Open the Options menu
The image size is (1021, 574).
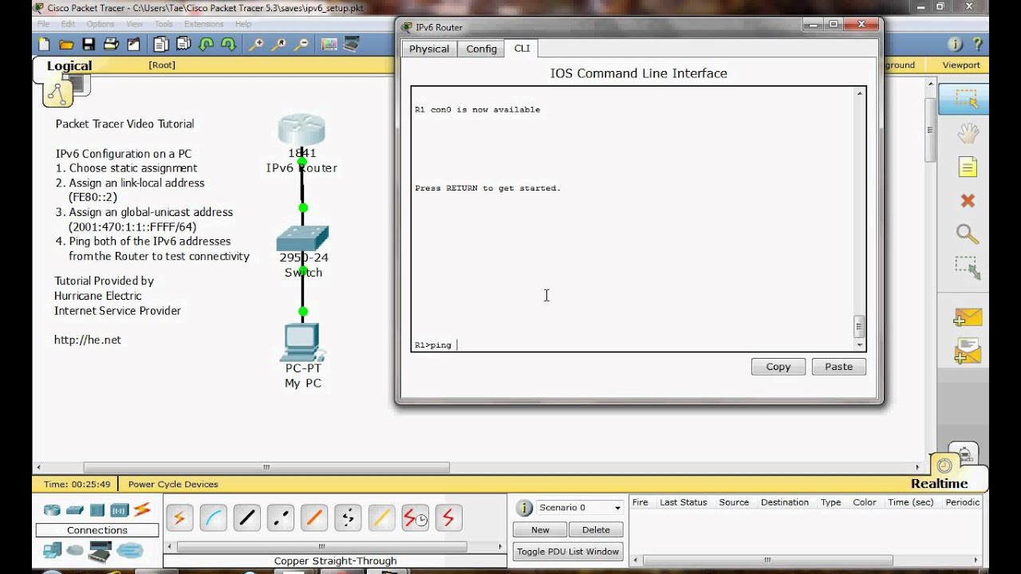pos(101,24)
